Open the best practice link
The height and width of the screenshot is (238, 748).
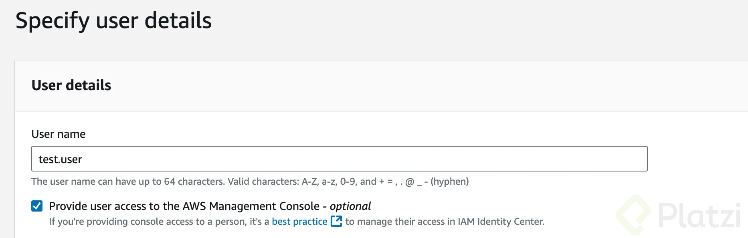pyautogui.click(x=299, y=222)
